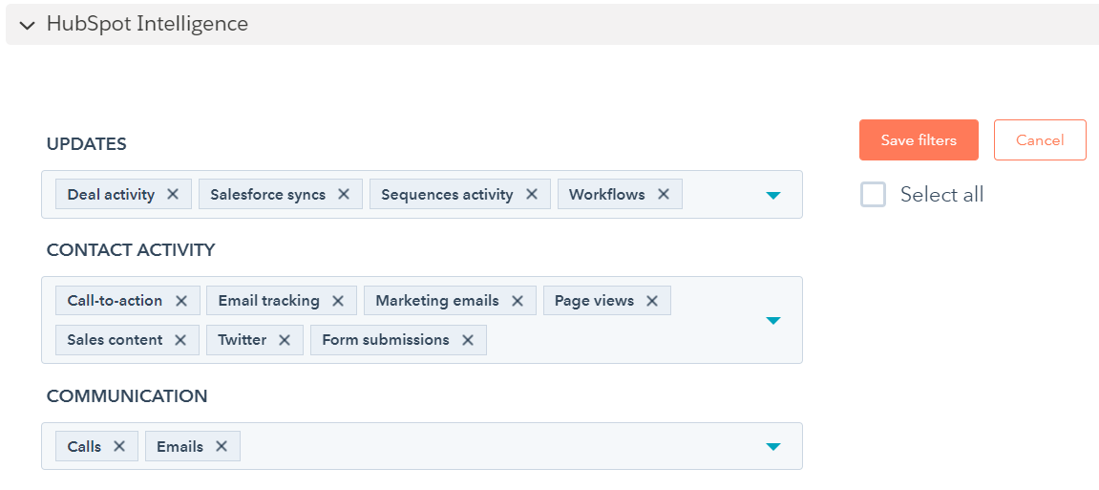Screen dimensions: 1099x490
Task: Click the Cancel button
Action: (1040, 140)
